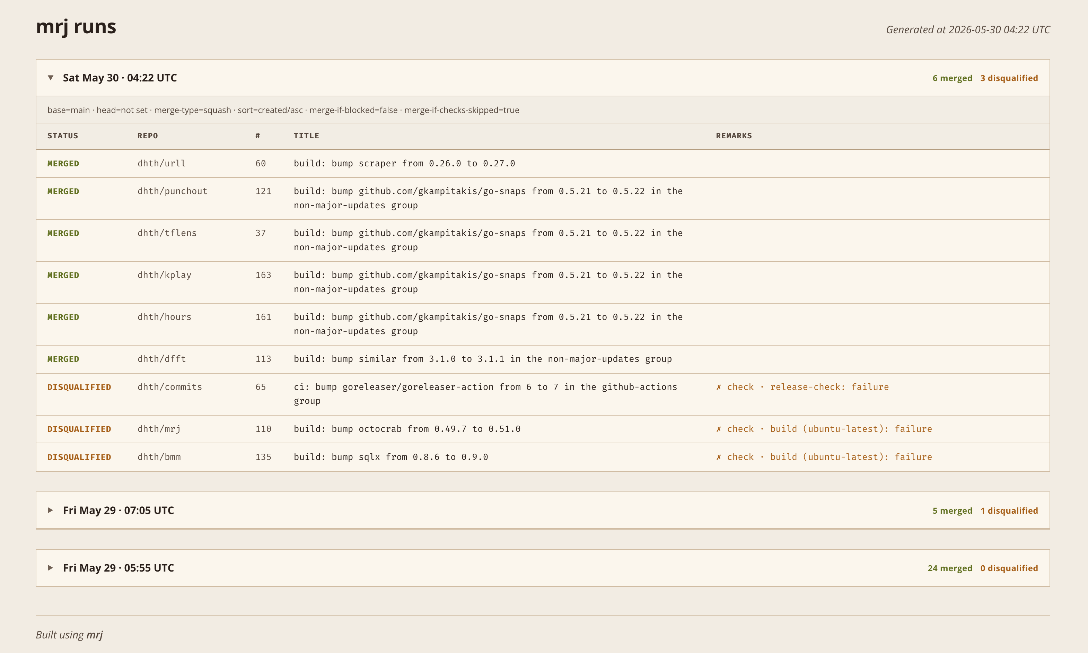Screen dimensions: 1088x653
Task: Click the MERGED status in dhth/punchout row
Action: click(x=63, y=191)
